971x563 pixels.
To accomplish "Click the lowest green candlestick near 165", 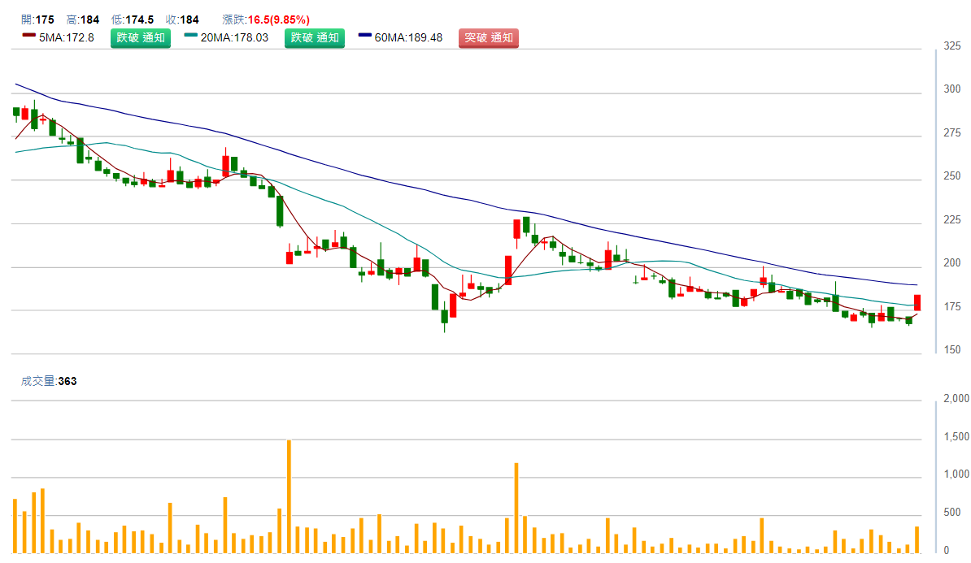I will point(444,316).
